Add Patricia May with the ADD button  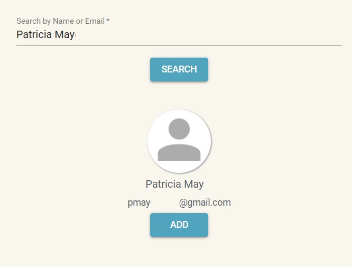[179, 225]
